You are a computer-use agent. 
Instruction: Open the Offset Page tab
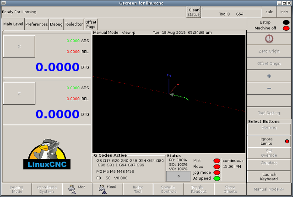(x=91, y=24)
